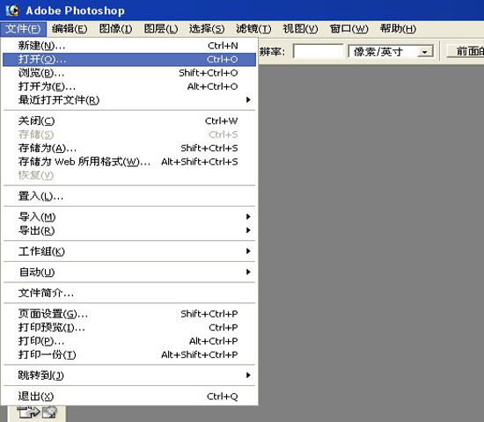Expand the 最近打开文件(R) submenu
484x422 pixels.
pyautogui.click(x=129, y=100)
